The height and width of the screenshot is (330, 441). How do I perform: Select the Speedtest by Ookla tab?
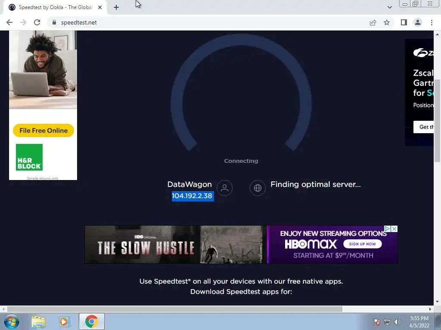55,8
